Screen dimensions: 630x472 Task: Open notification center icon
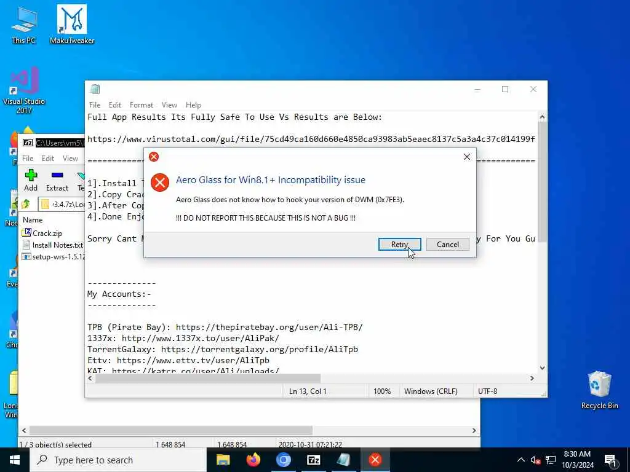click(x=610, y=460)
